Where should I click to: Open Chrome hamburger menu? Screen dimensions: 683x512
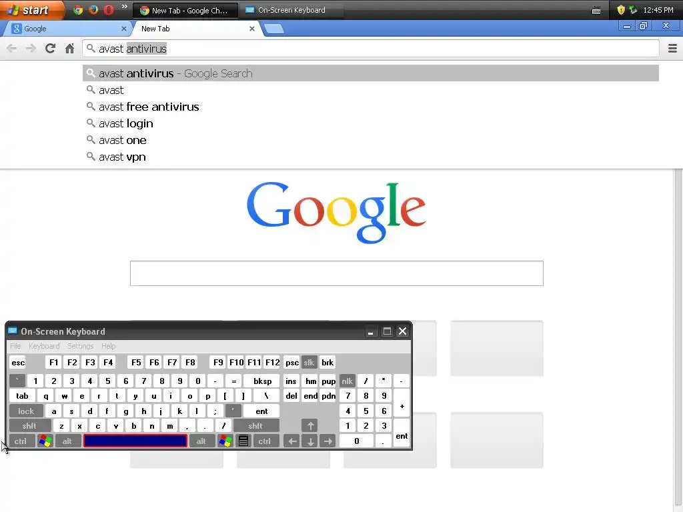pos(672,48)
